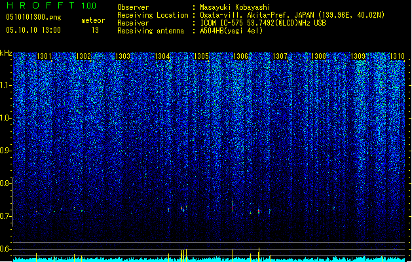Click the 0.8 frequency axis label

5,183
